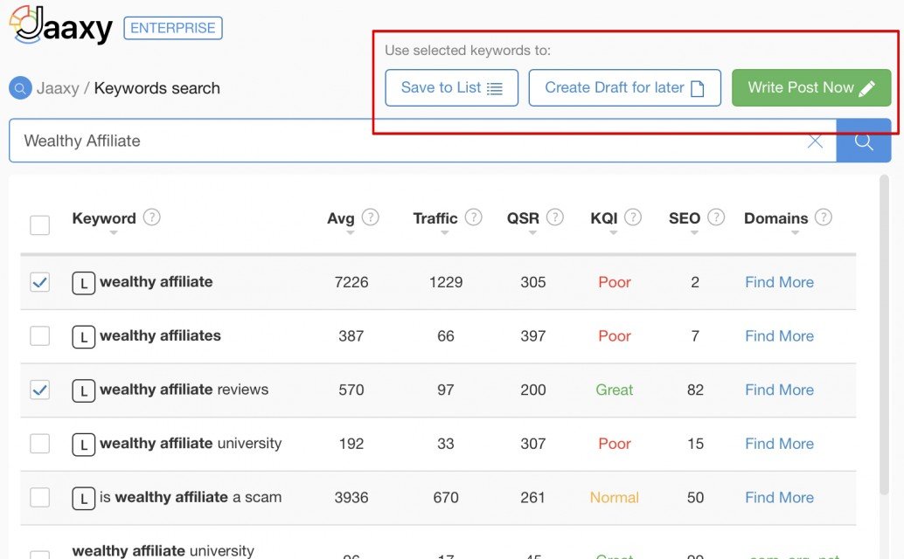Open help icon next to QSR header
The height and width of the screenshot is (559, 904).
click(554, 217)
